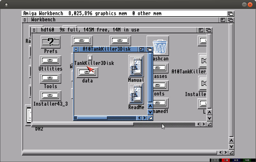Open the Manual document icon
The image size is (256, 162).
[136, 66]
